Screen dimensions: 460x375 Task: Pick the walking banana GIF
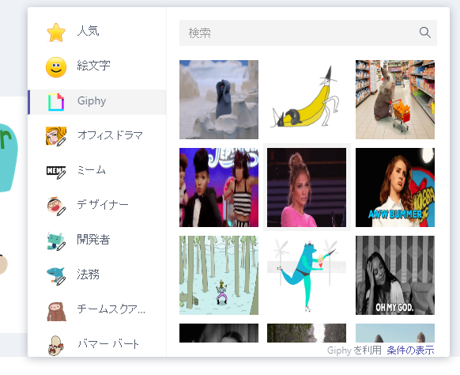click(x=307, y=100)
